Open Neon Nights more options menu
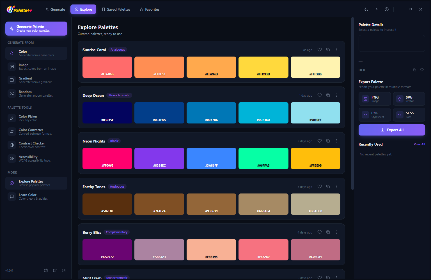 click(336, 141)
